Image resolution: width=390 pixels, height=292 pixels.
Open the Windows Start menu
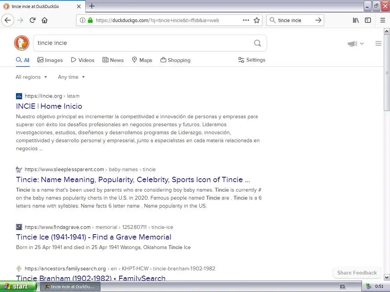click(x=18, y=286)
